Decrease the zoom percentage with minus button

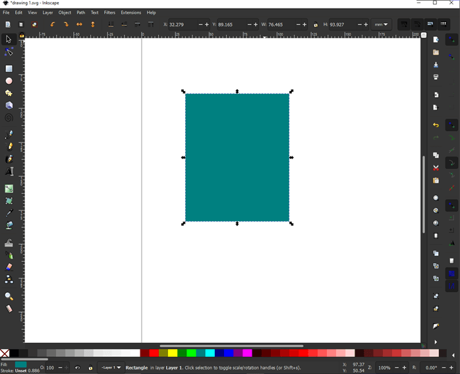[x=397, y=368]
